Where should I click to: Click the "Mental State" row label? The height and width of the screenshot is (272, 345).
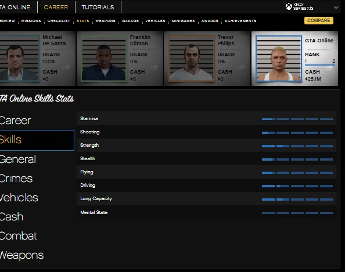tap(94, 212)
